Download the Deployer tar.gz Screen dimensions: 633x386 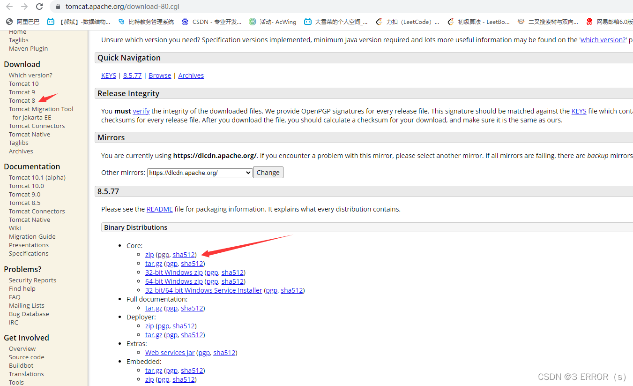(x=154, y=335)
